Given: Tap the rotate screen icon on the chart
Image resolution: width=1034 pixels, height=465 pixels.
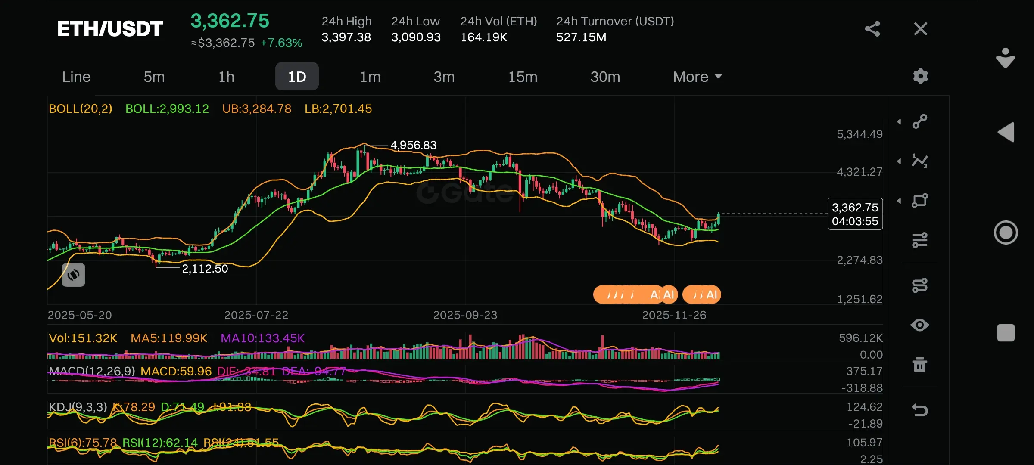Looking at the screenshot, I should click(73, 275).
